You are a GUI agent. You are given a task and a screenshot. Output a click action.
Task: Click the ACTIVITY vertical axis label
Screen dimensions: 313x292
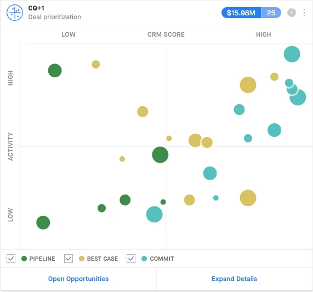click(x=10, y=147)
